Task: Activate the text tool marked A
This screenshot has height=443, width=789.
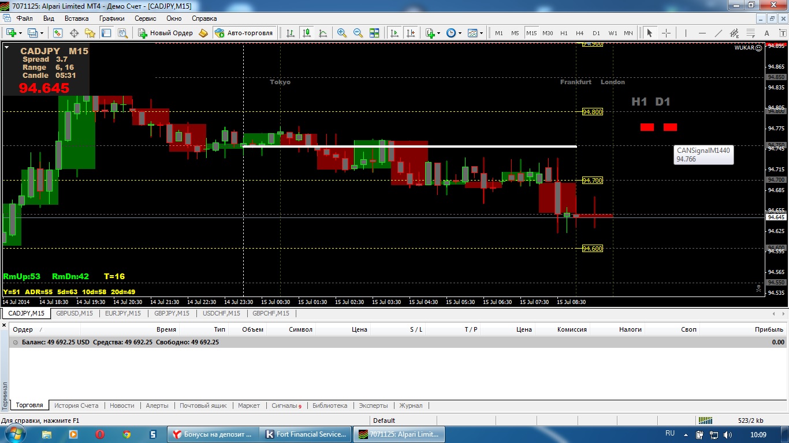Action: coord(766,33)
